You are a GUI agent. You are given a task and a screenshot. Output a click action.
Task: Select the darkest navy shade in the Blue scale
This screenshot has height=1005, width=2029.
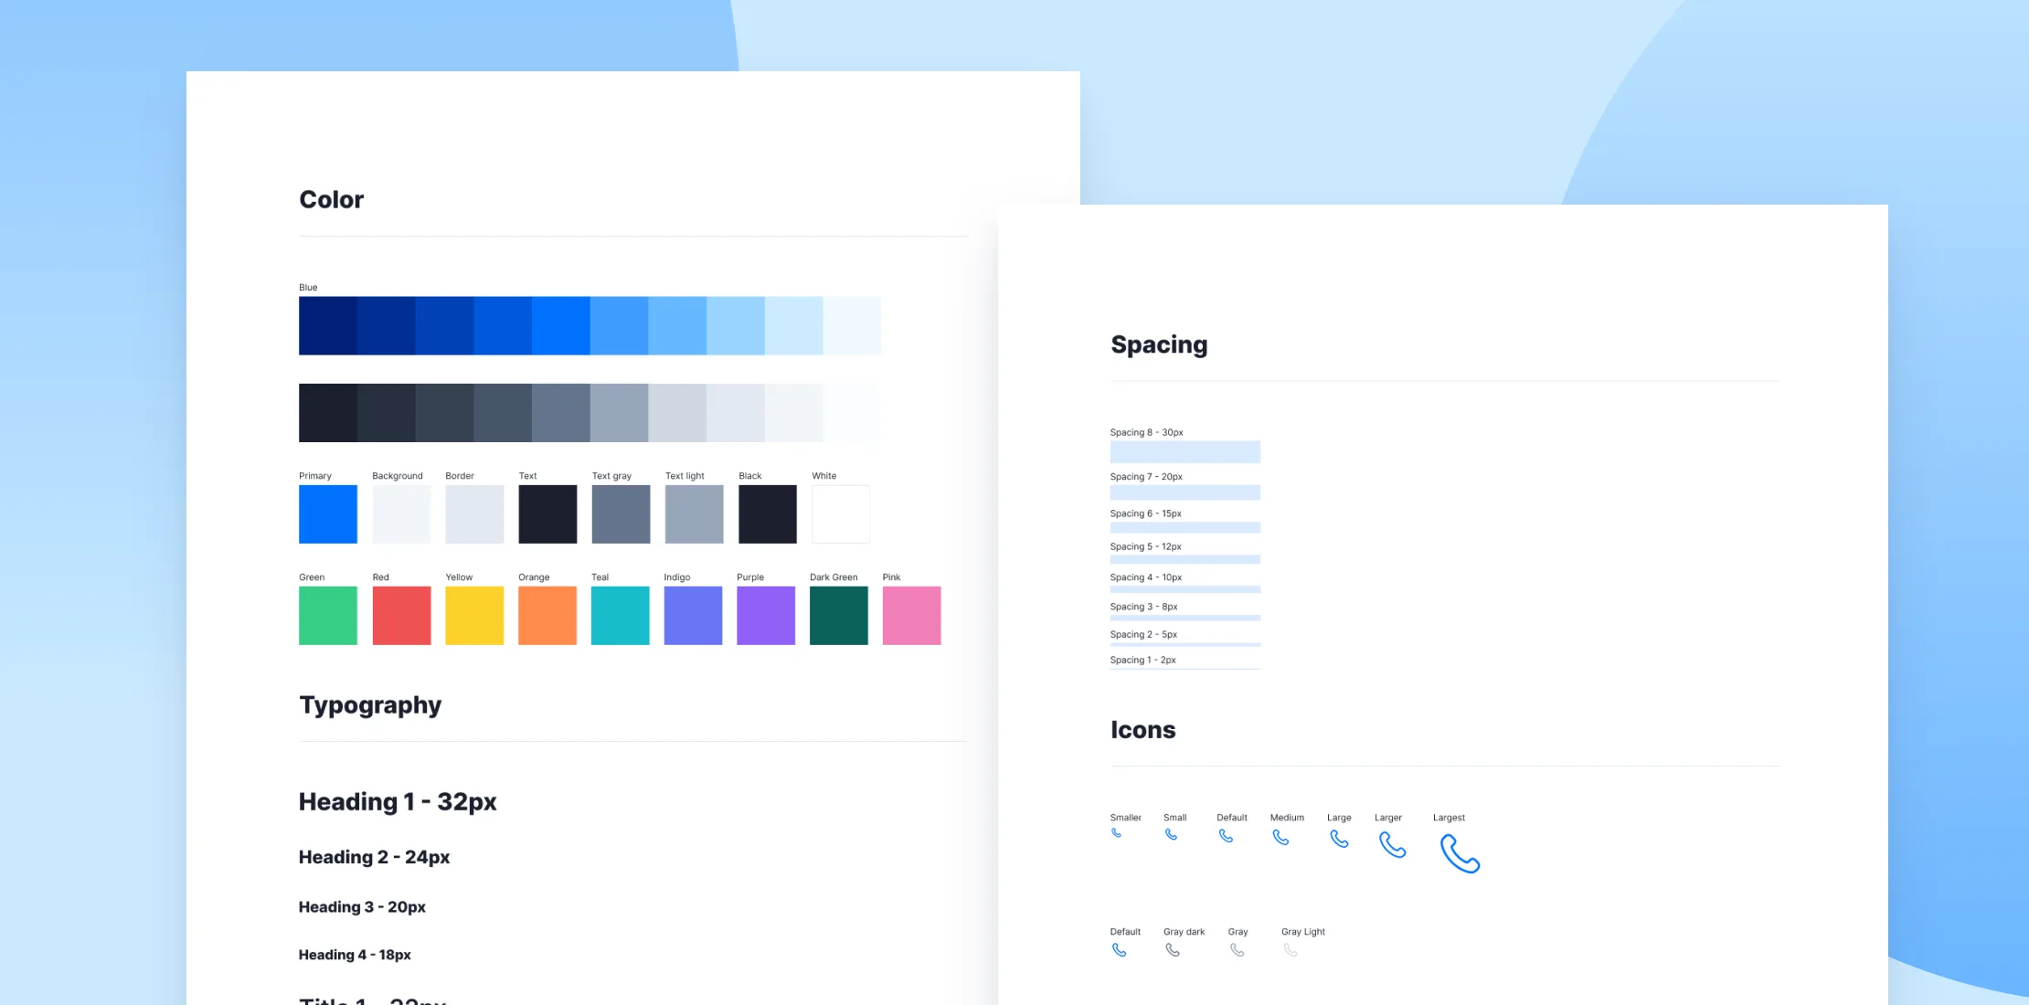tap(328, 325)
